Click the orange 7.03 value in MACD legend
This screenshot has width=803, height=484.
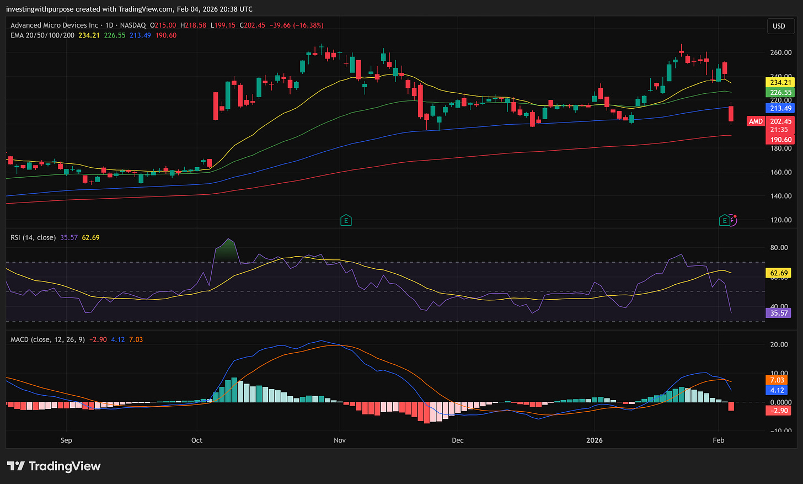pyautogui.click(x=136, y=339)
